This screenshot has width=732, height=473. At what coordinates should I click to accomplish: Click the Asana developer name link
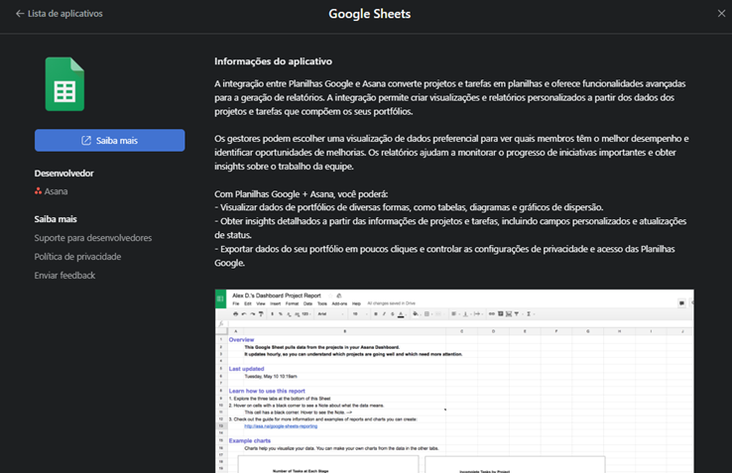click(56, 191)
